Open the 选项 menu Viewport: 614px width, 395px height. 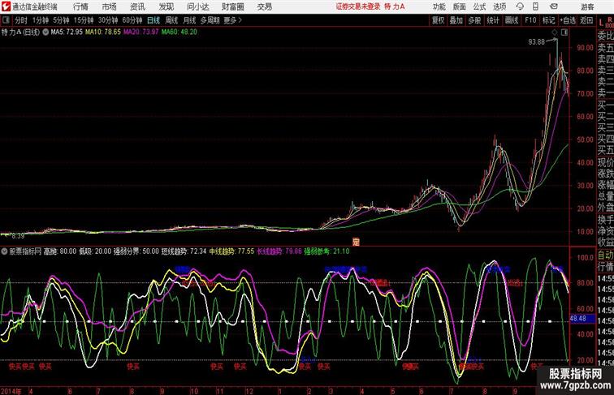pyautogui.click(x=499, y=6)
